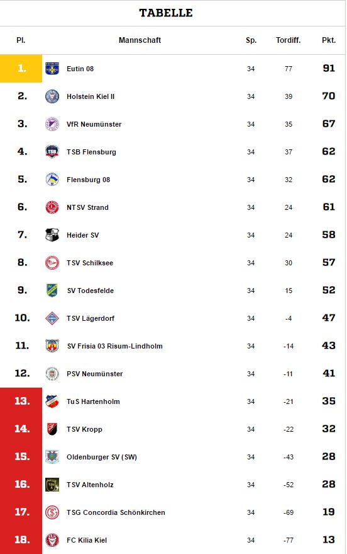Click the Heider SV black-white crest
Screen dimensions: 347x554
(x=52, y=235)
